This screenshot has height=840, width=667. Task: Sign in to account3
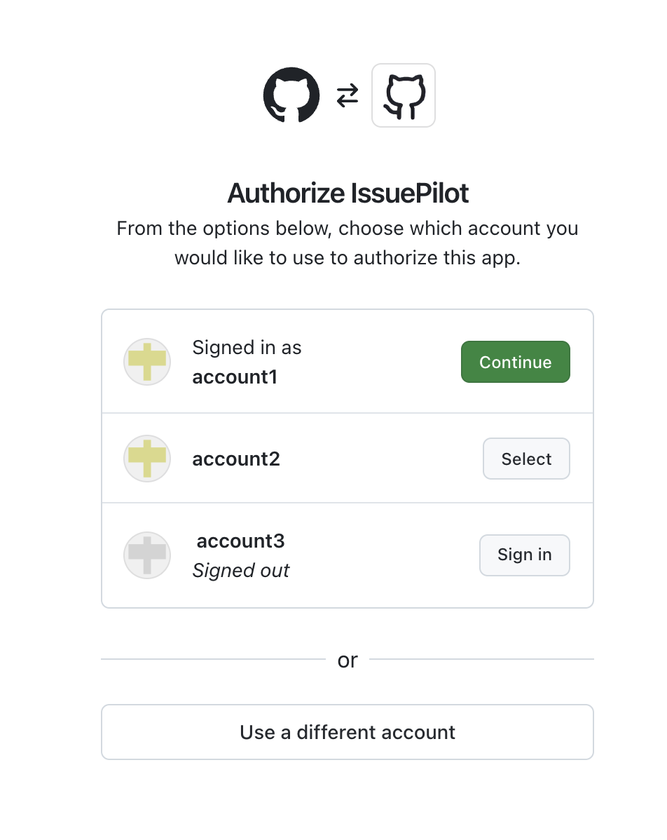pos(524,555)
